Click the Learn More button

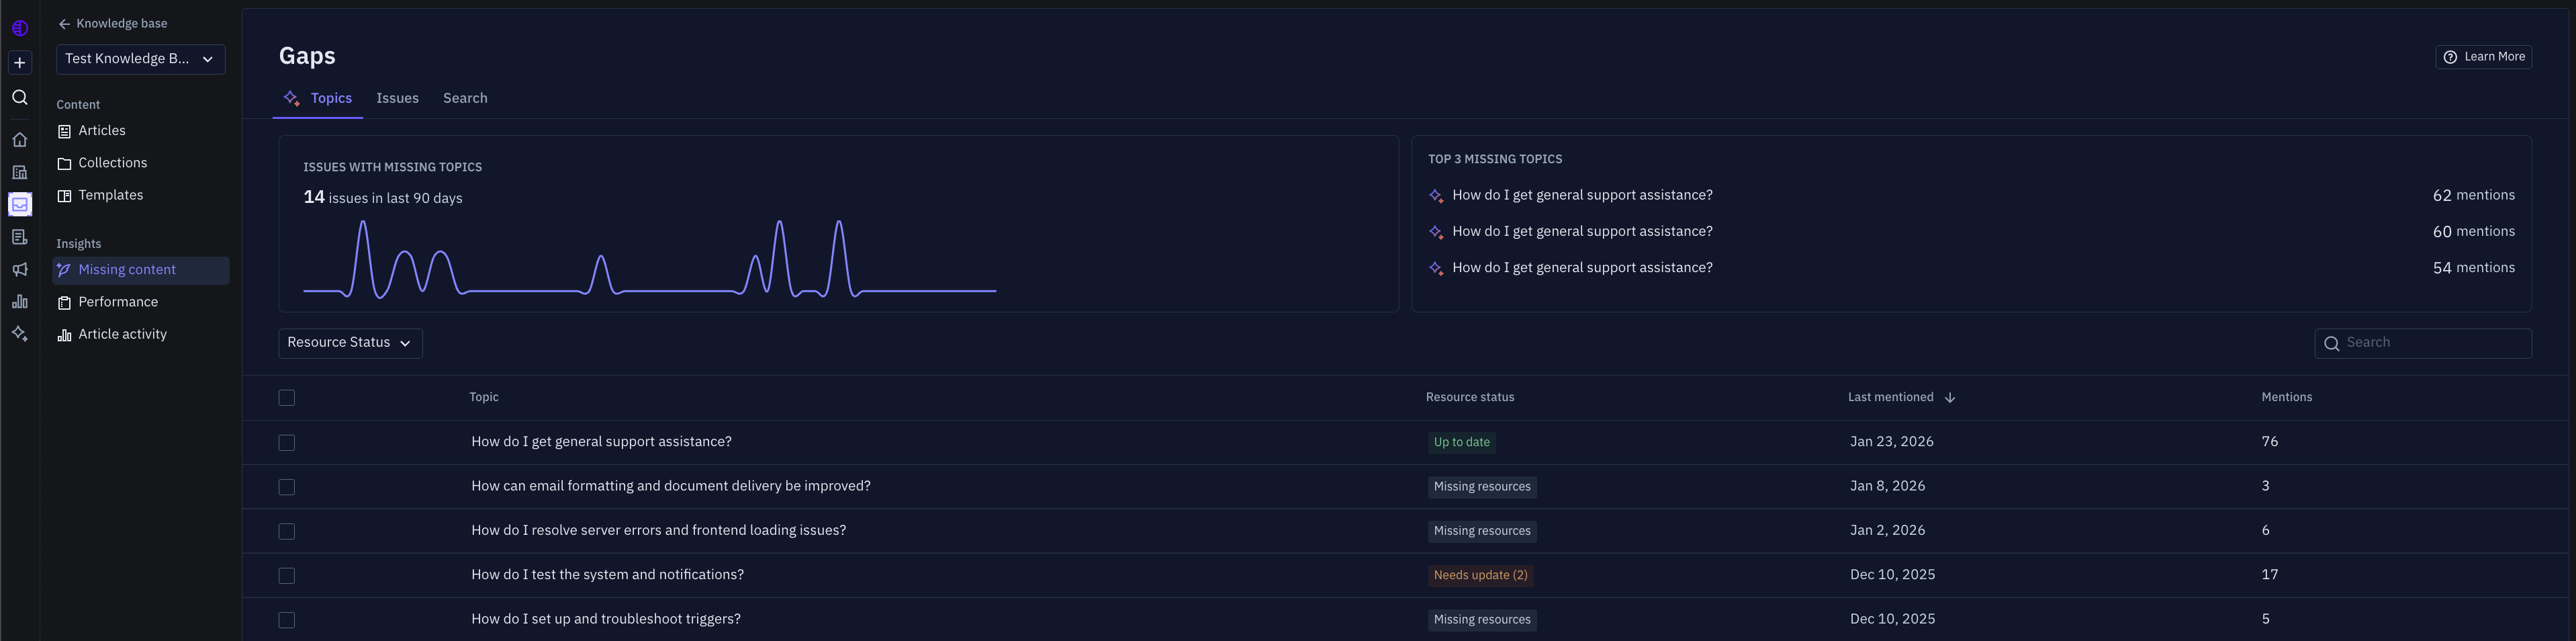coord(2483,57)
